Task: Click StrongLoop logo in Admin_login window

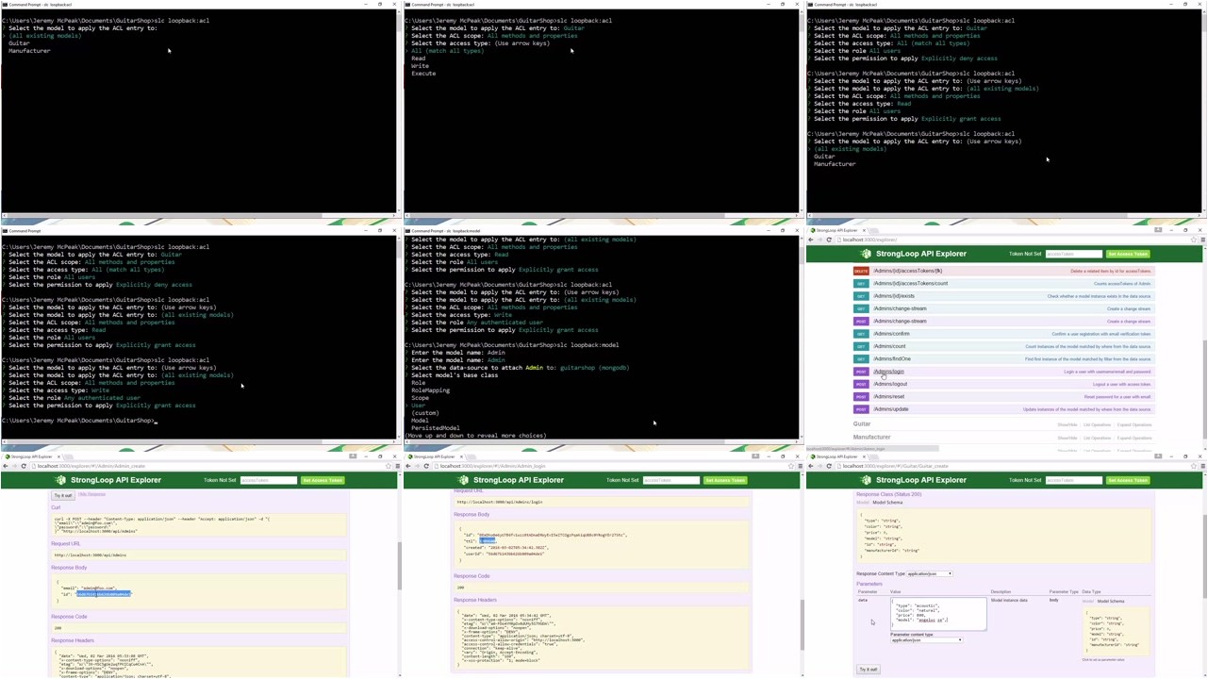Action: pyautogui.click(x=463, y=480)
